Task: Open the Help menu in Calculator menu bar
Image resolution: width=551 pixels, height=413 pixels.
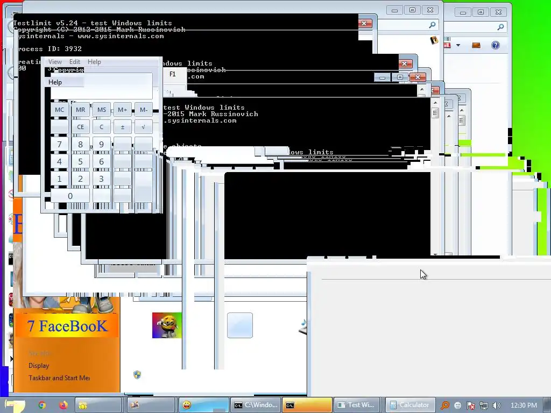Action: coord(94,62)
